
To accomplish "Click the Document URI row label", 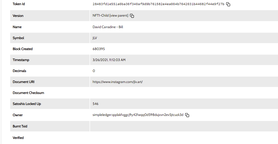I will click(24, 82).
